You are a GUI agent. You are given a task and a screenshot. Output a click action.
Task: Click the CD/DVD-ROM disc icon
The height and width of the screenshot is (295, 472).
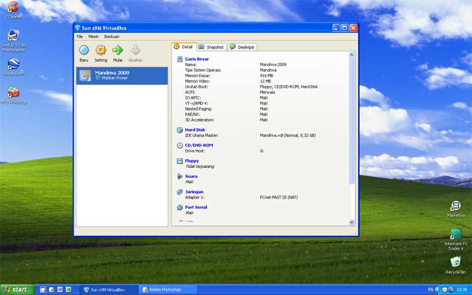coord(180,146)
